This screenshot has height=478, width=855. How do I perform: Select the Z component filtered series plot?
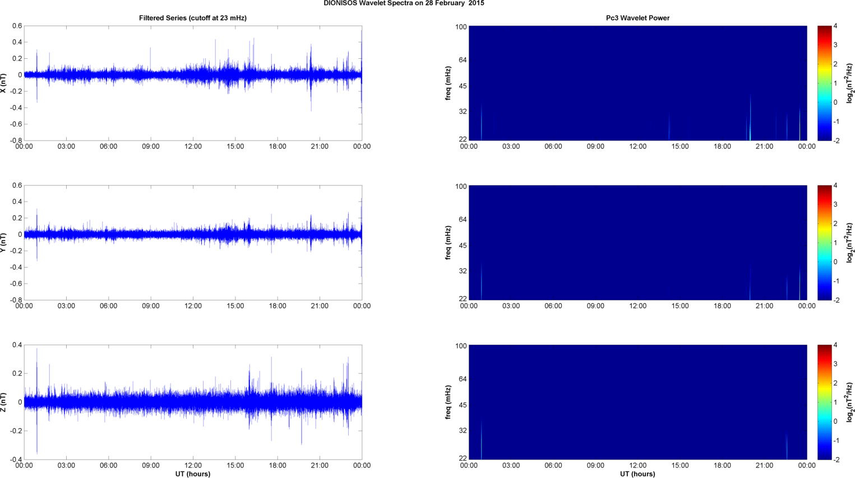193,402
